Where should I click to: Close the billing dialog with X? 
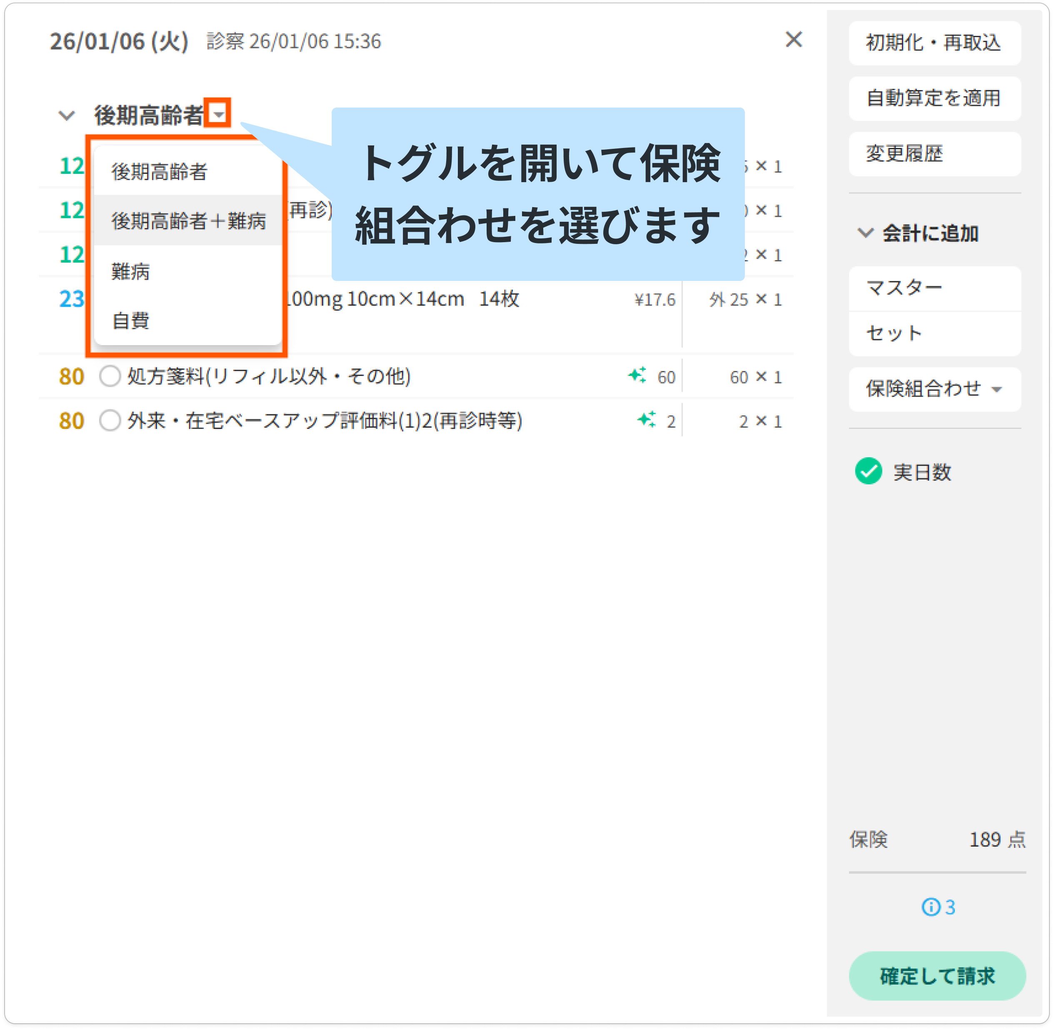(793, 40)
